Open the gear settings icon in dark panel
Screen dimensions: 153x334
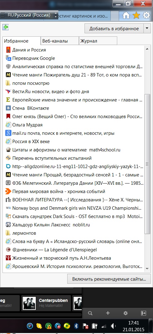[x=126, y=313]
